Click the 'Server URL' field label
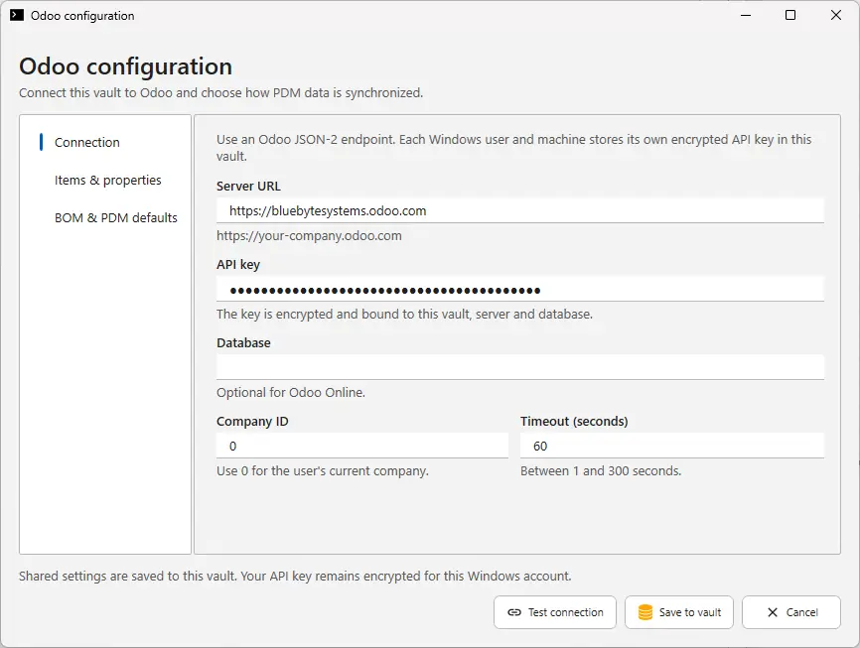Image resolution: width=860 pixels, height=648 pixels. 248,187
